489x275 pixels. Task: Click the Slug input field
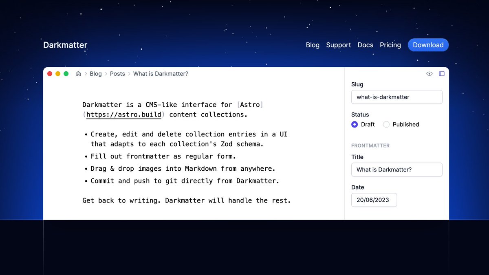tap(397, 97)
